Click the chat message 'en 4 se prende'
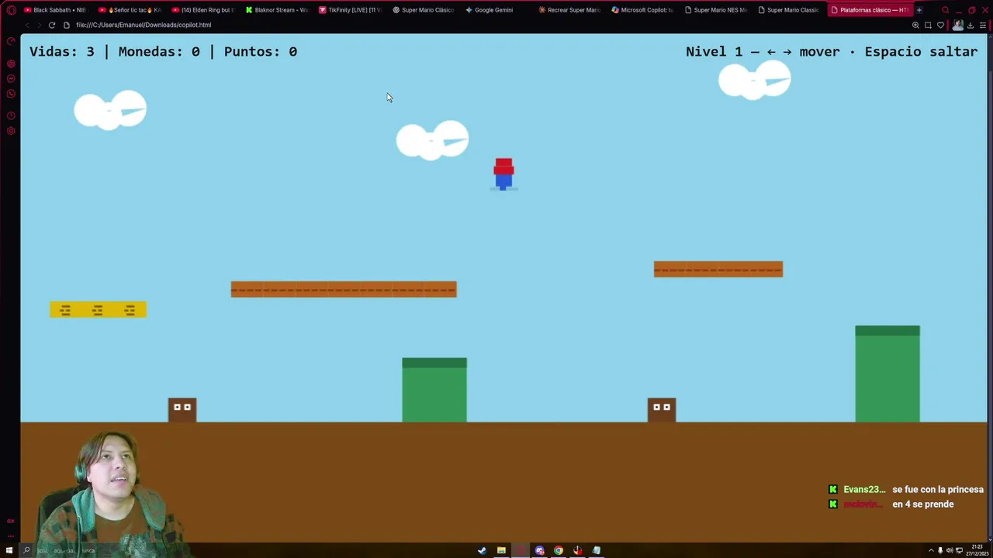This screenshot has height=558, width=993. coord(923,505)
